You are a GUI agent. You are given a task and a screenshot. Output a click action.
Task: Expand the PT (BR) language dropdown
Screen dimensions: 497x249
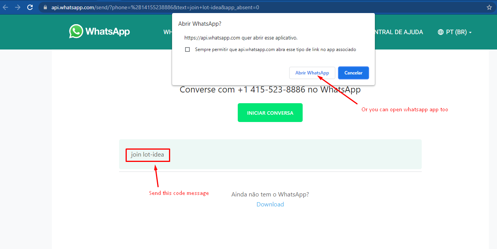tap(459, 32)
